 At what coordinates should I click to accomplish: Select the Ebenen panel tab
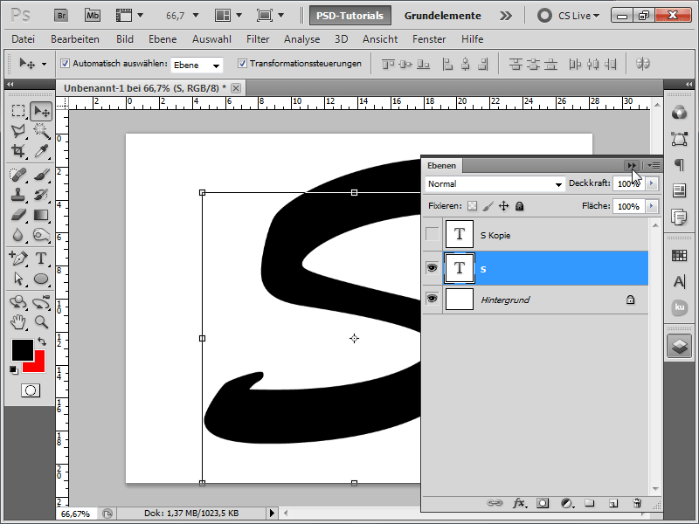click(442, 165)
